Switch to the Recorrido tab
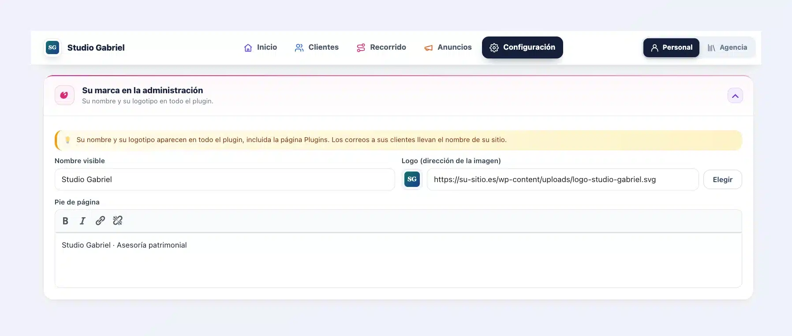 click(381, 47)
